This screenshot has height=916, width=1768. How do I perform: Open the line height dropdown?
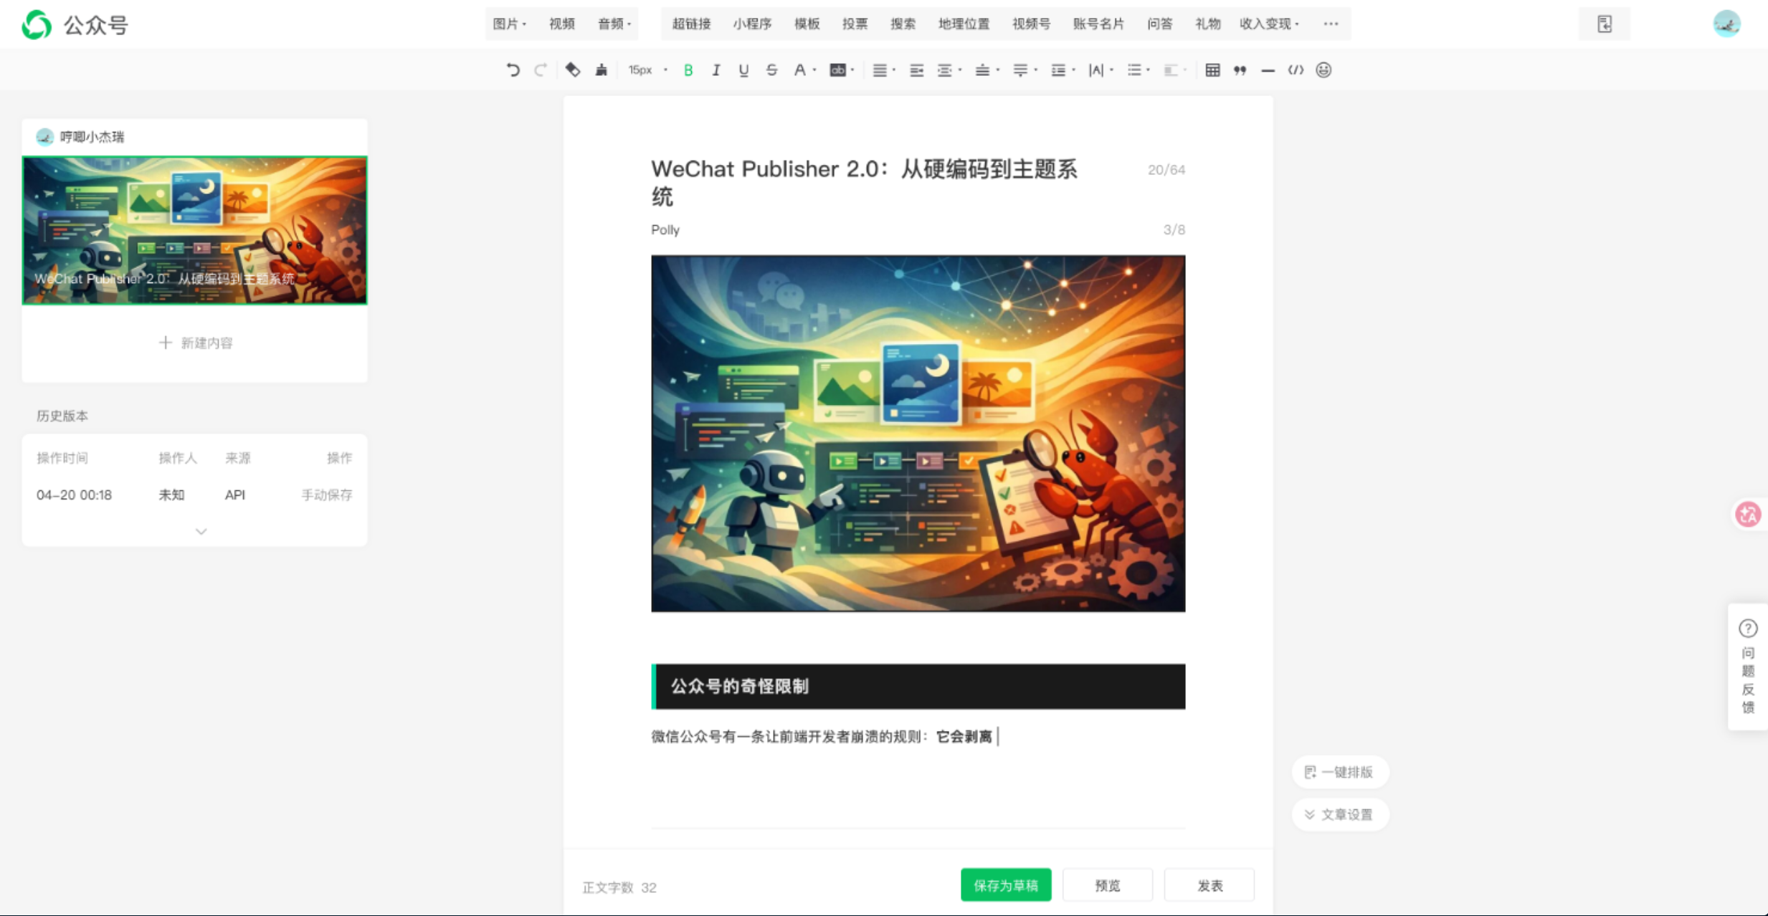click(x=1063, y=70)
